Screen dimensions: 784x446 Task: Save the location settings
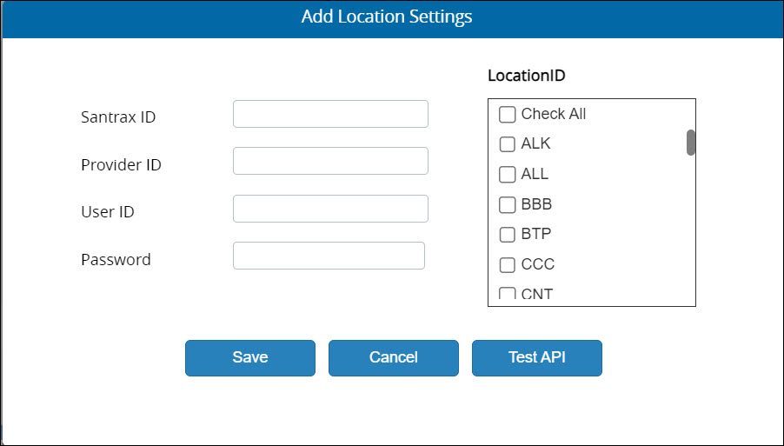tap(250, 358)
